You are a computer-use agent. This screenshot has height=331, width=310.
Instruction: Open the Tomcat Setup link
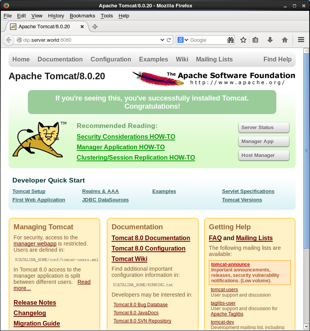(29, 191)
